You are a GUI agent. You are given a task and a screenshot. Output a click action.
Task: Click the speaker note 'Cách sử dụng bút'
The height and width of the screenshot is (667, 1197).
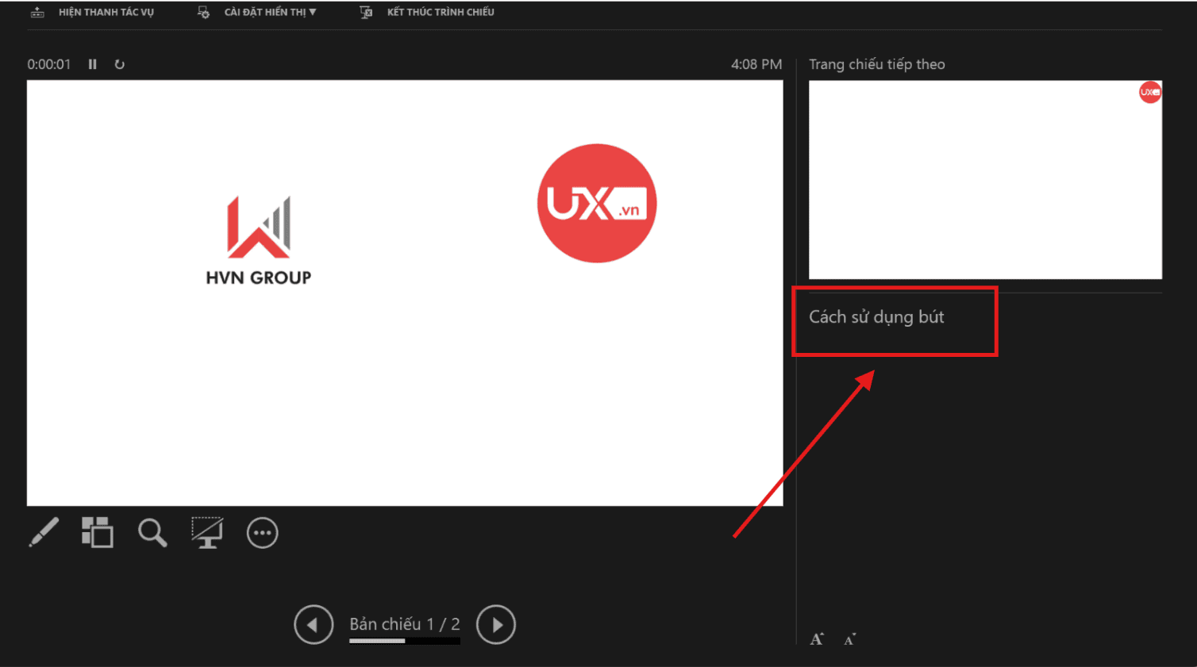(x=876, y=317)
